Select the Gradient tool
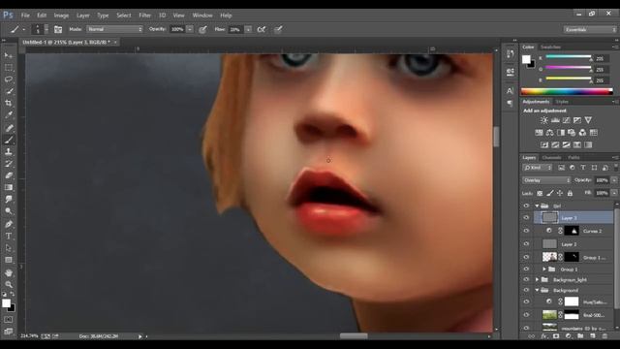This screenshot has width=620, height=349. (x=9, y=187)
